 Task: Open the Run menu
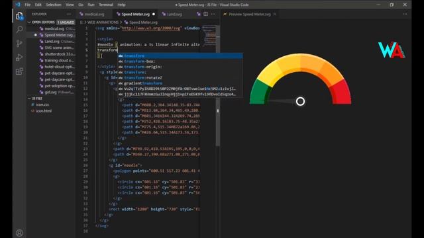pyautogui.click(x=91, y=5)
